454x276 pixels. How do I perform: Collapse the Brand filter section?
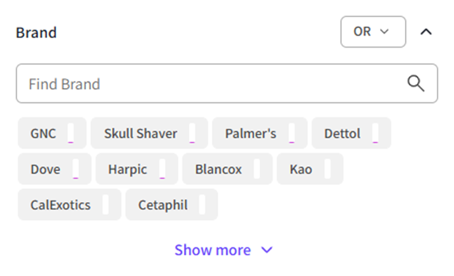(427, 32)
